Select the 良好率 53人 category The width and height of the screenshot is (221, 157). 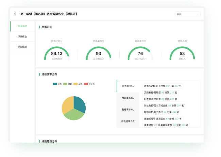[x=128, y=98]
